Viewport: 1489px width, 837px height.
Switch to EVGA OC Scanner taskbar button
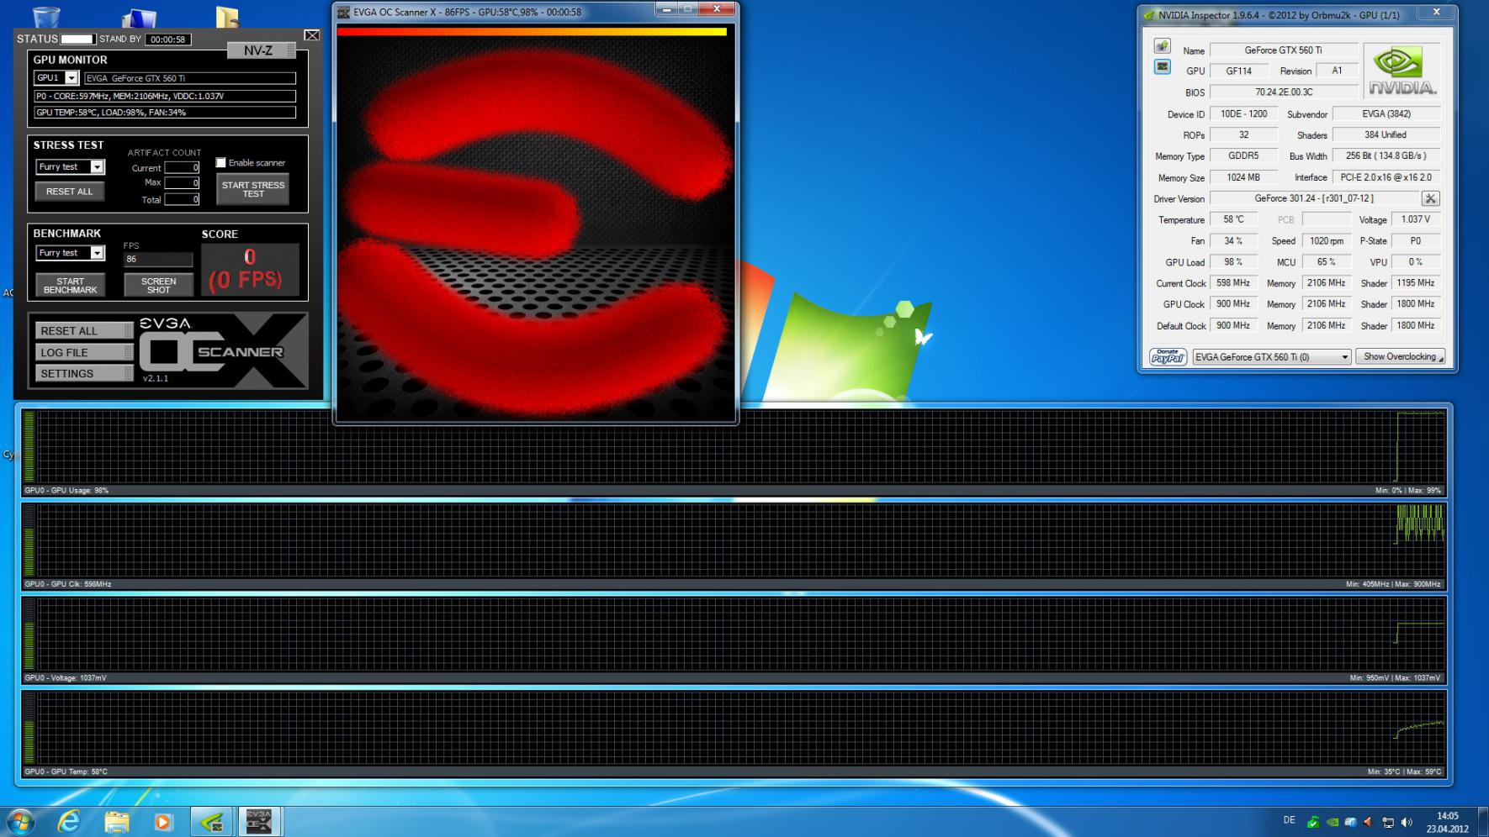[x=259, y=821]
